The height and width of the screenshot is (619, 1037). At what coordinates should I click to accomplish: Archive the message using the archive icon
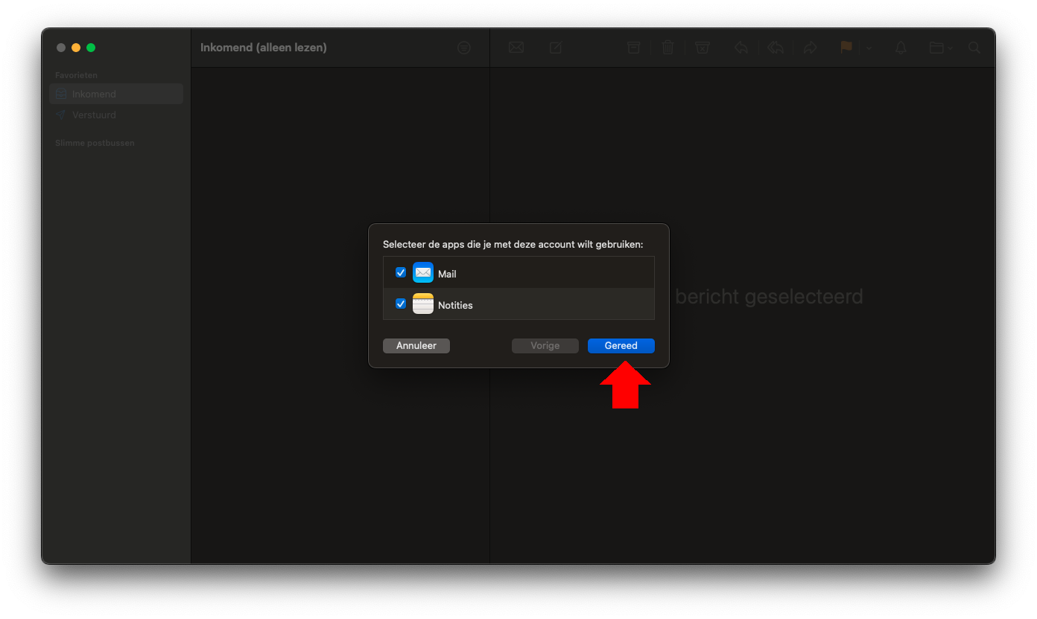633,47
